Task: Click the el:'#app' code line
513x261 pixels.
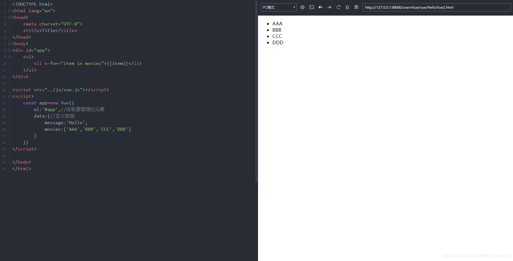Action: [x=69, y=109]
